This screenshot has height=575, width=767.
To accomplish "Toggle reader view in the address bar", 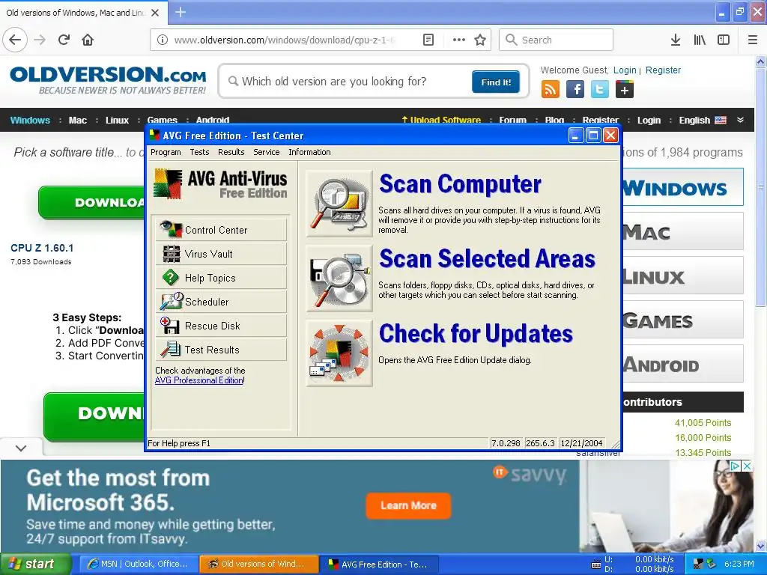I will [428, 40].
